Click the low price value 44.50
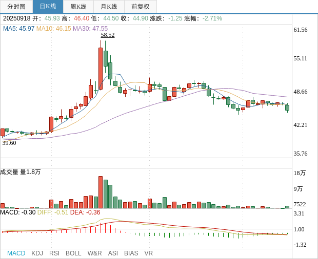The image size is (318, 259). click(x=111, y=18)
